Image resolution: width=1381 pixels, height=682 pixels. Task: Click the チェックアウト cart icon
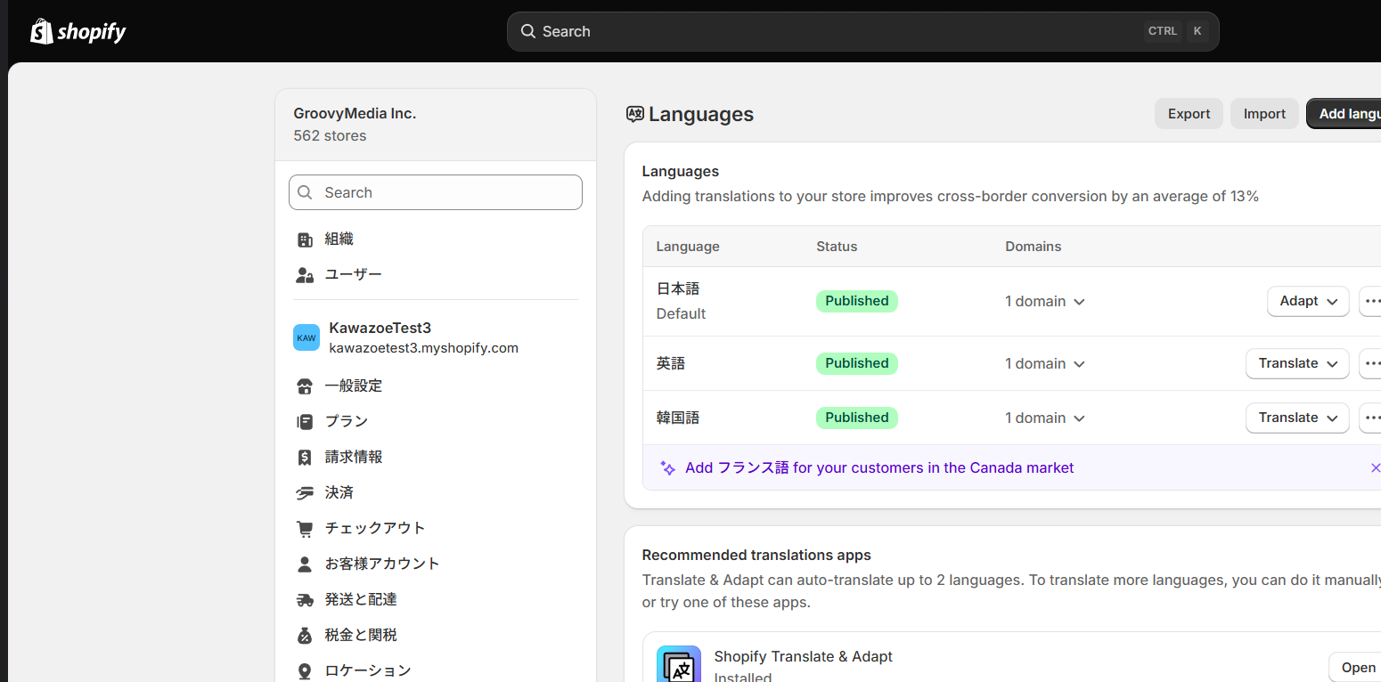pyautogui.click(x=305, y=529)
